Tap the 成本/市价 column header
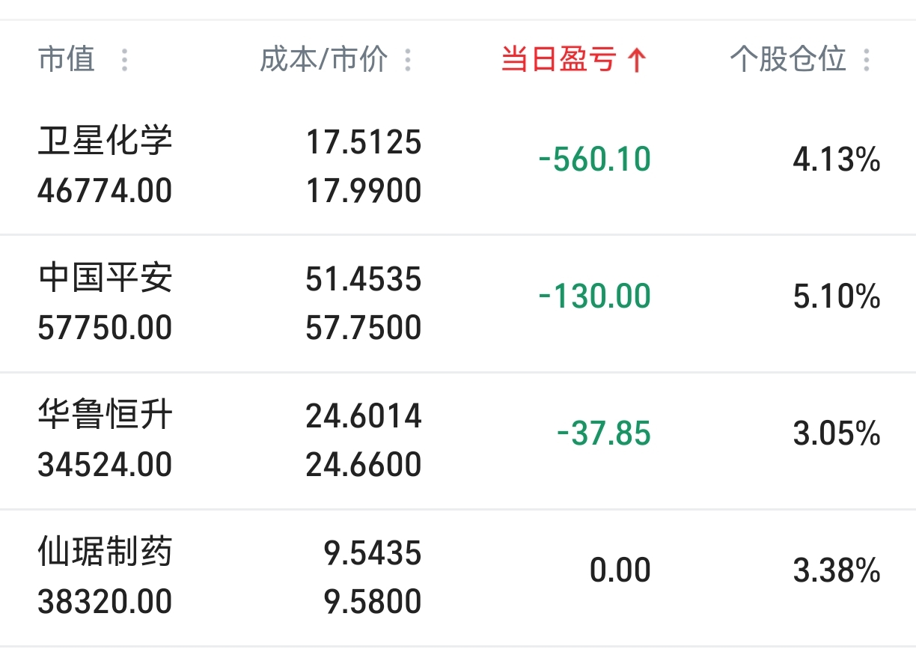Screen dimensions: 916x658 click(324, 59)
